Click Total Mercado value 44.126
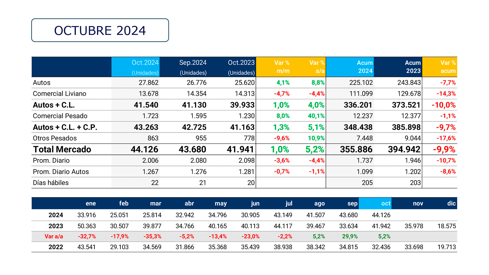Screen dimensions: 489x275 click(144, 149)
